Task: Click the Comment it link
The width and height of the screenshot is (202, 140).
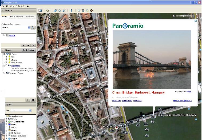Action: pos(137,101)
